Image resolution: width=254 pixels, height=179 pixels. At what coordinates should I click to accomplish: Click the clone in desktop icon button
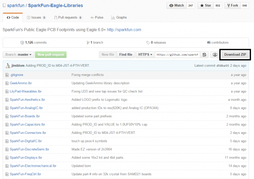(215, 54)
